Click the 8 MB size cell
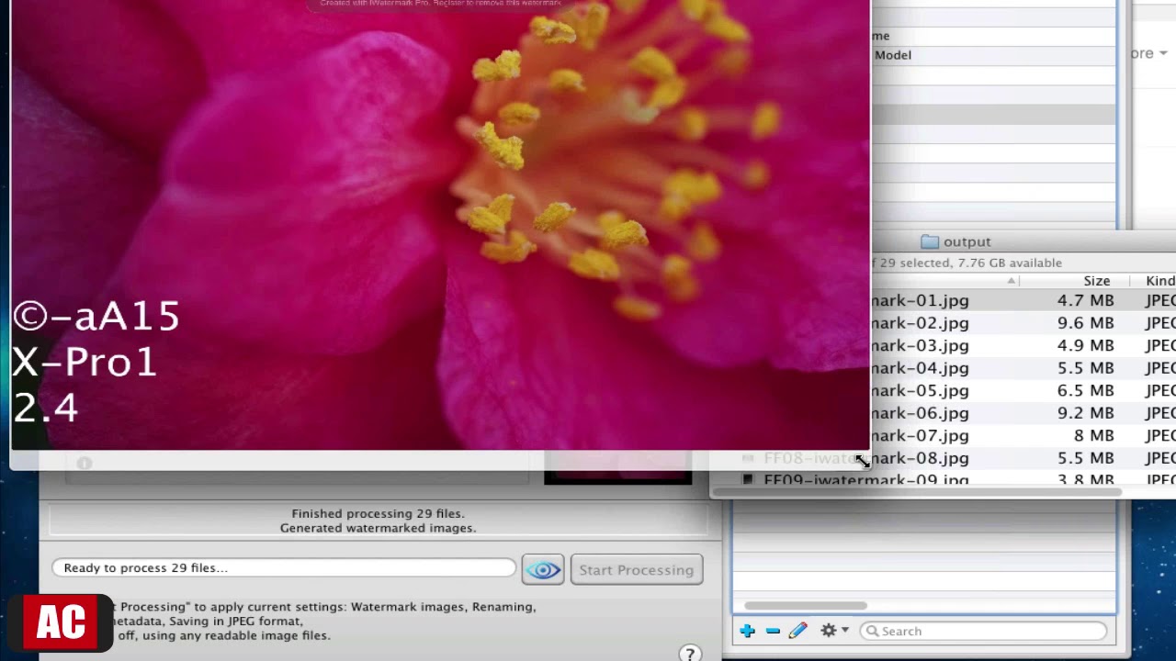1176x661 pixels. pos(1093,435)
